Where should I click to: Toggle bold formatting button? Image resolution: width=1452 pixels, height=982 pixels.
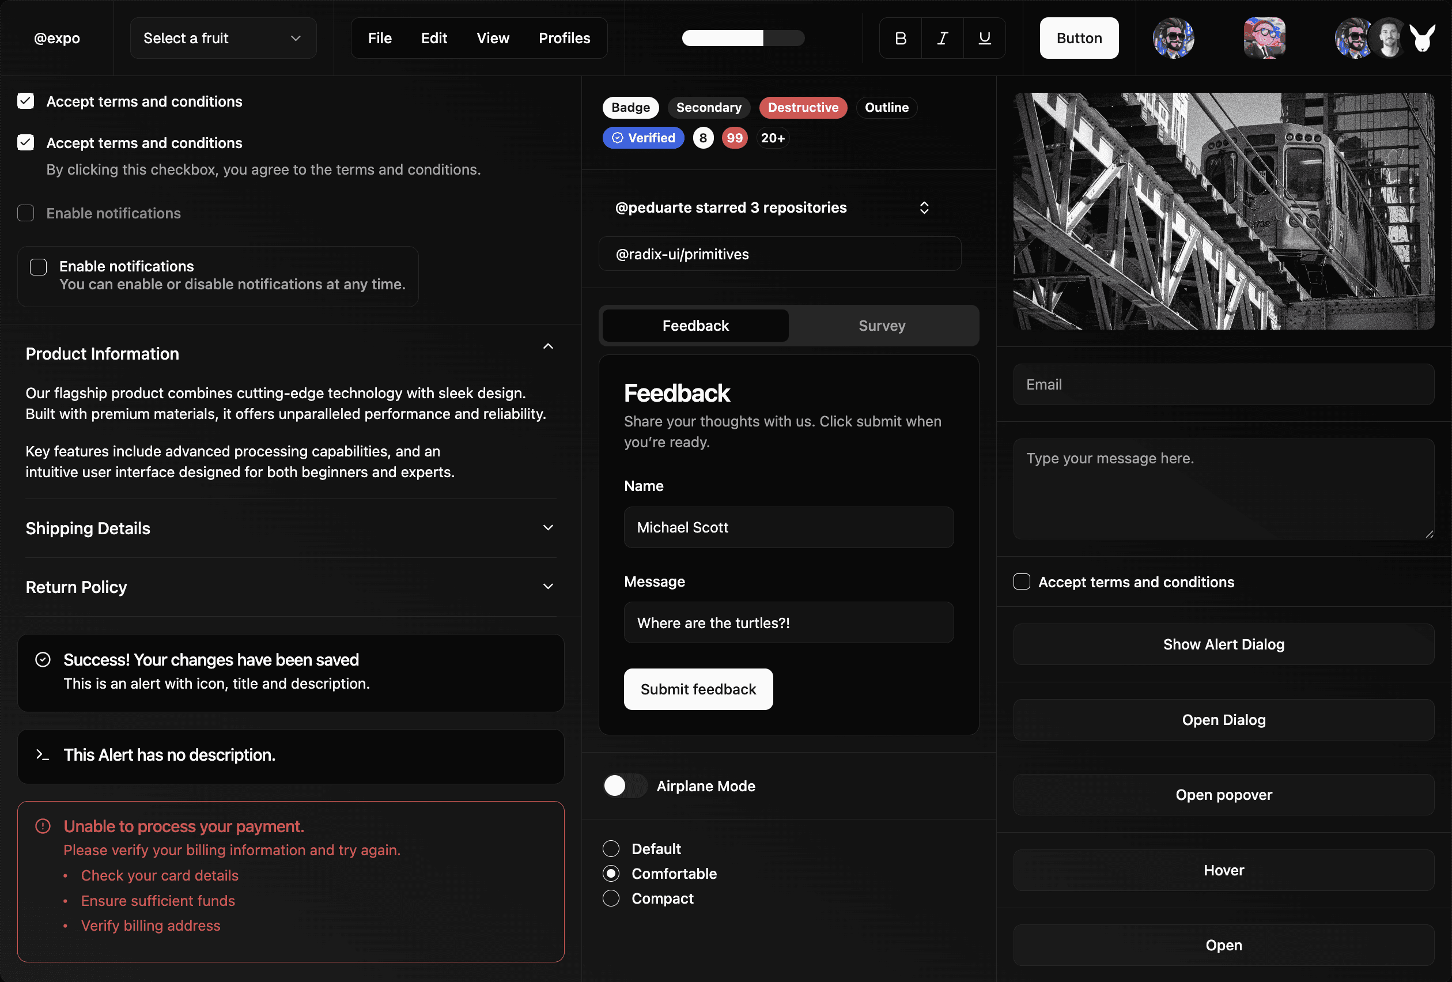tap(901, 38)
